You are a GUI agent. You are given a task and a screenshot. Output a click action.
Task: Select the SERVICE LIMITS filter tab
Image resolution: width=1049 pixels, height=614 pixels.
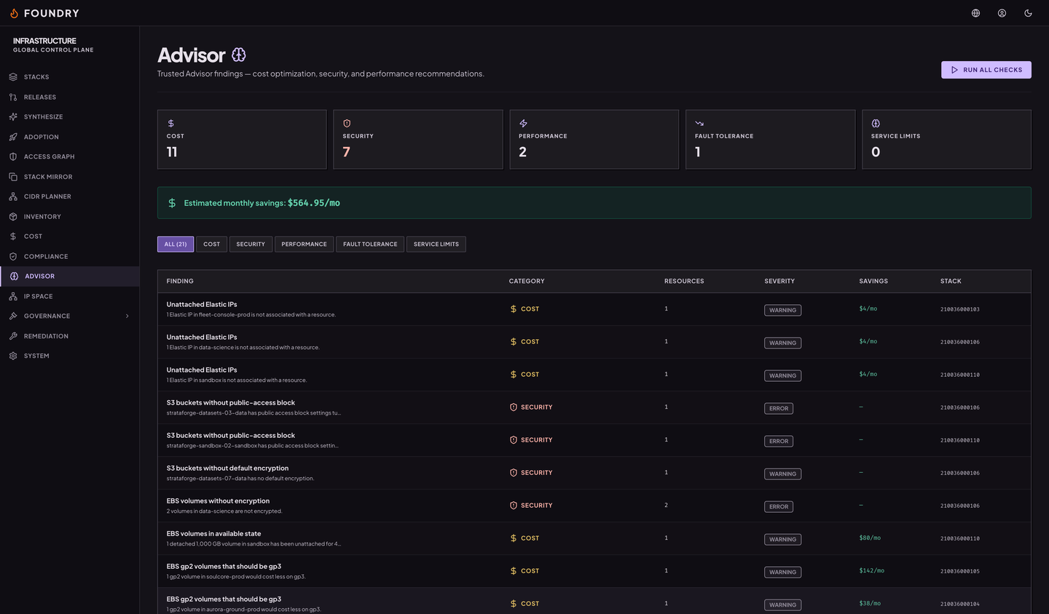(x=436, y=244)
